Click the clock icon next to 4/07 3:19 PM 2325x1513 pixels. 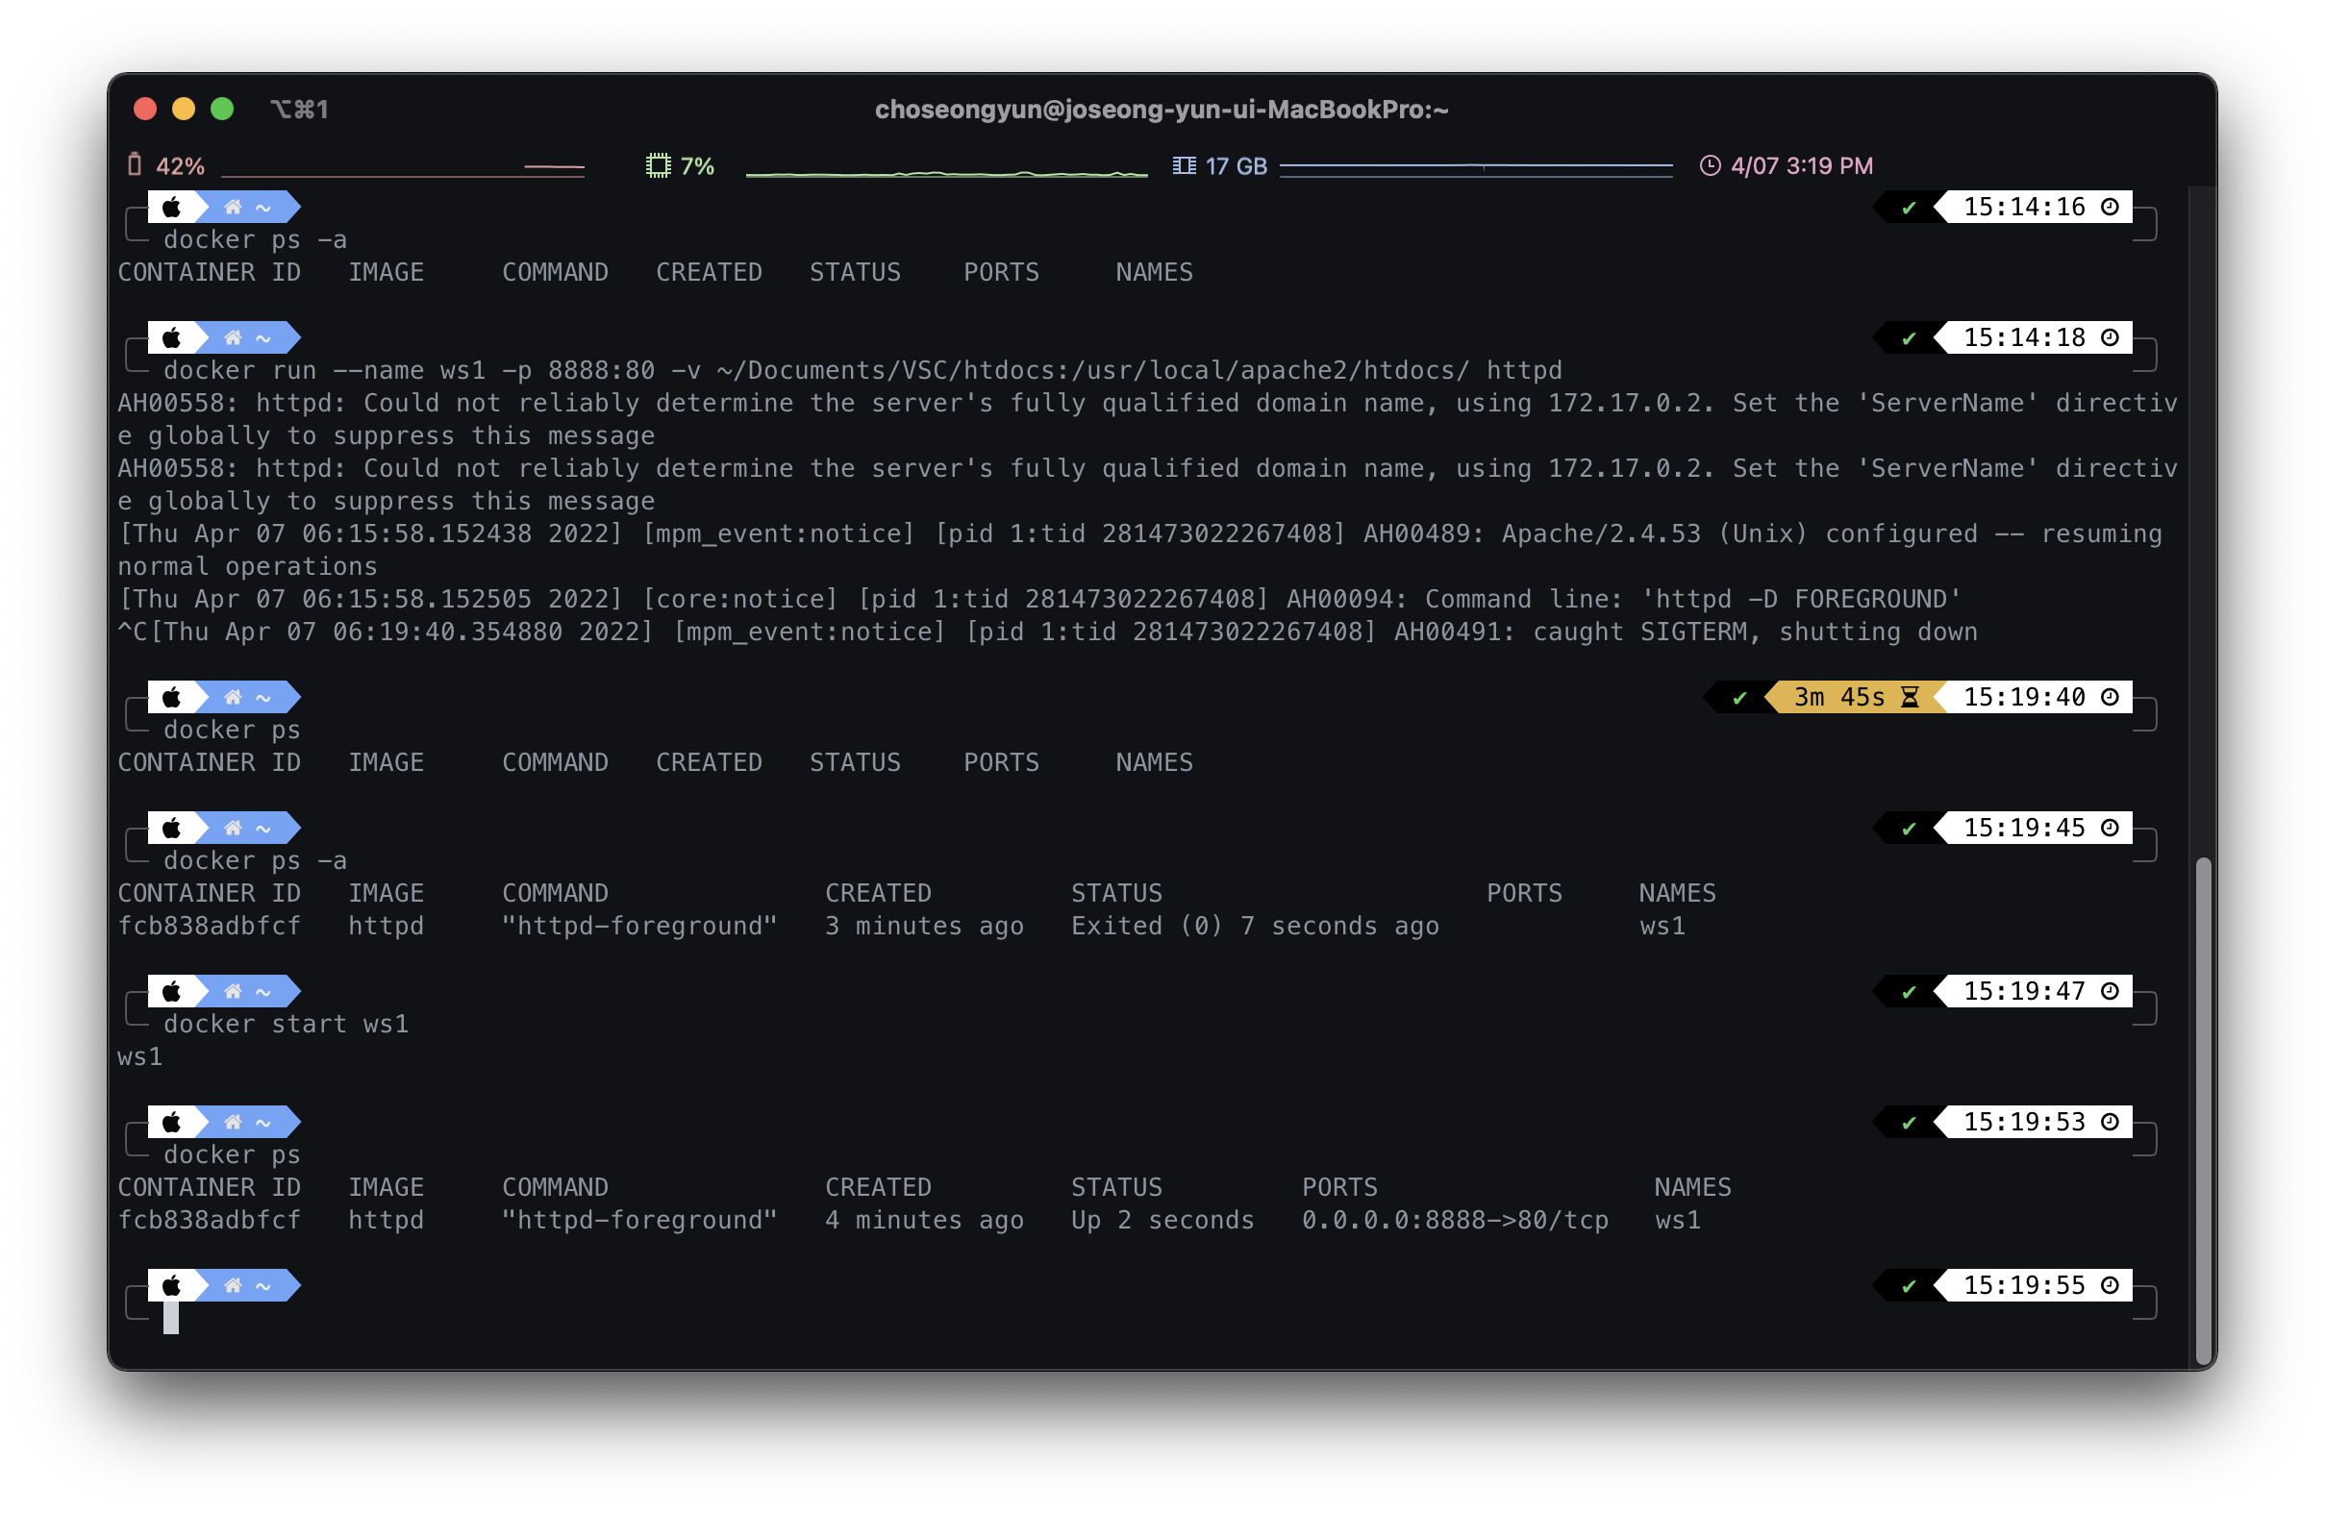tap(1710, 165)
